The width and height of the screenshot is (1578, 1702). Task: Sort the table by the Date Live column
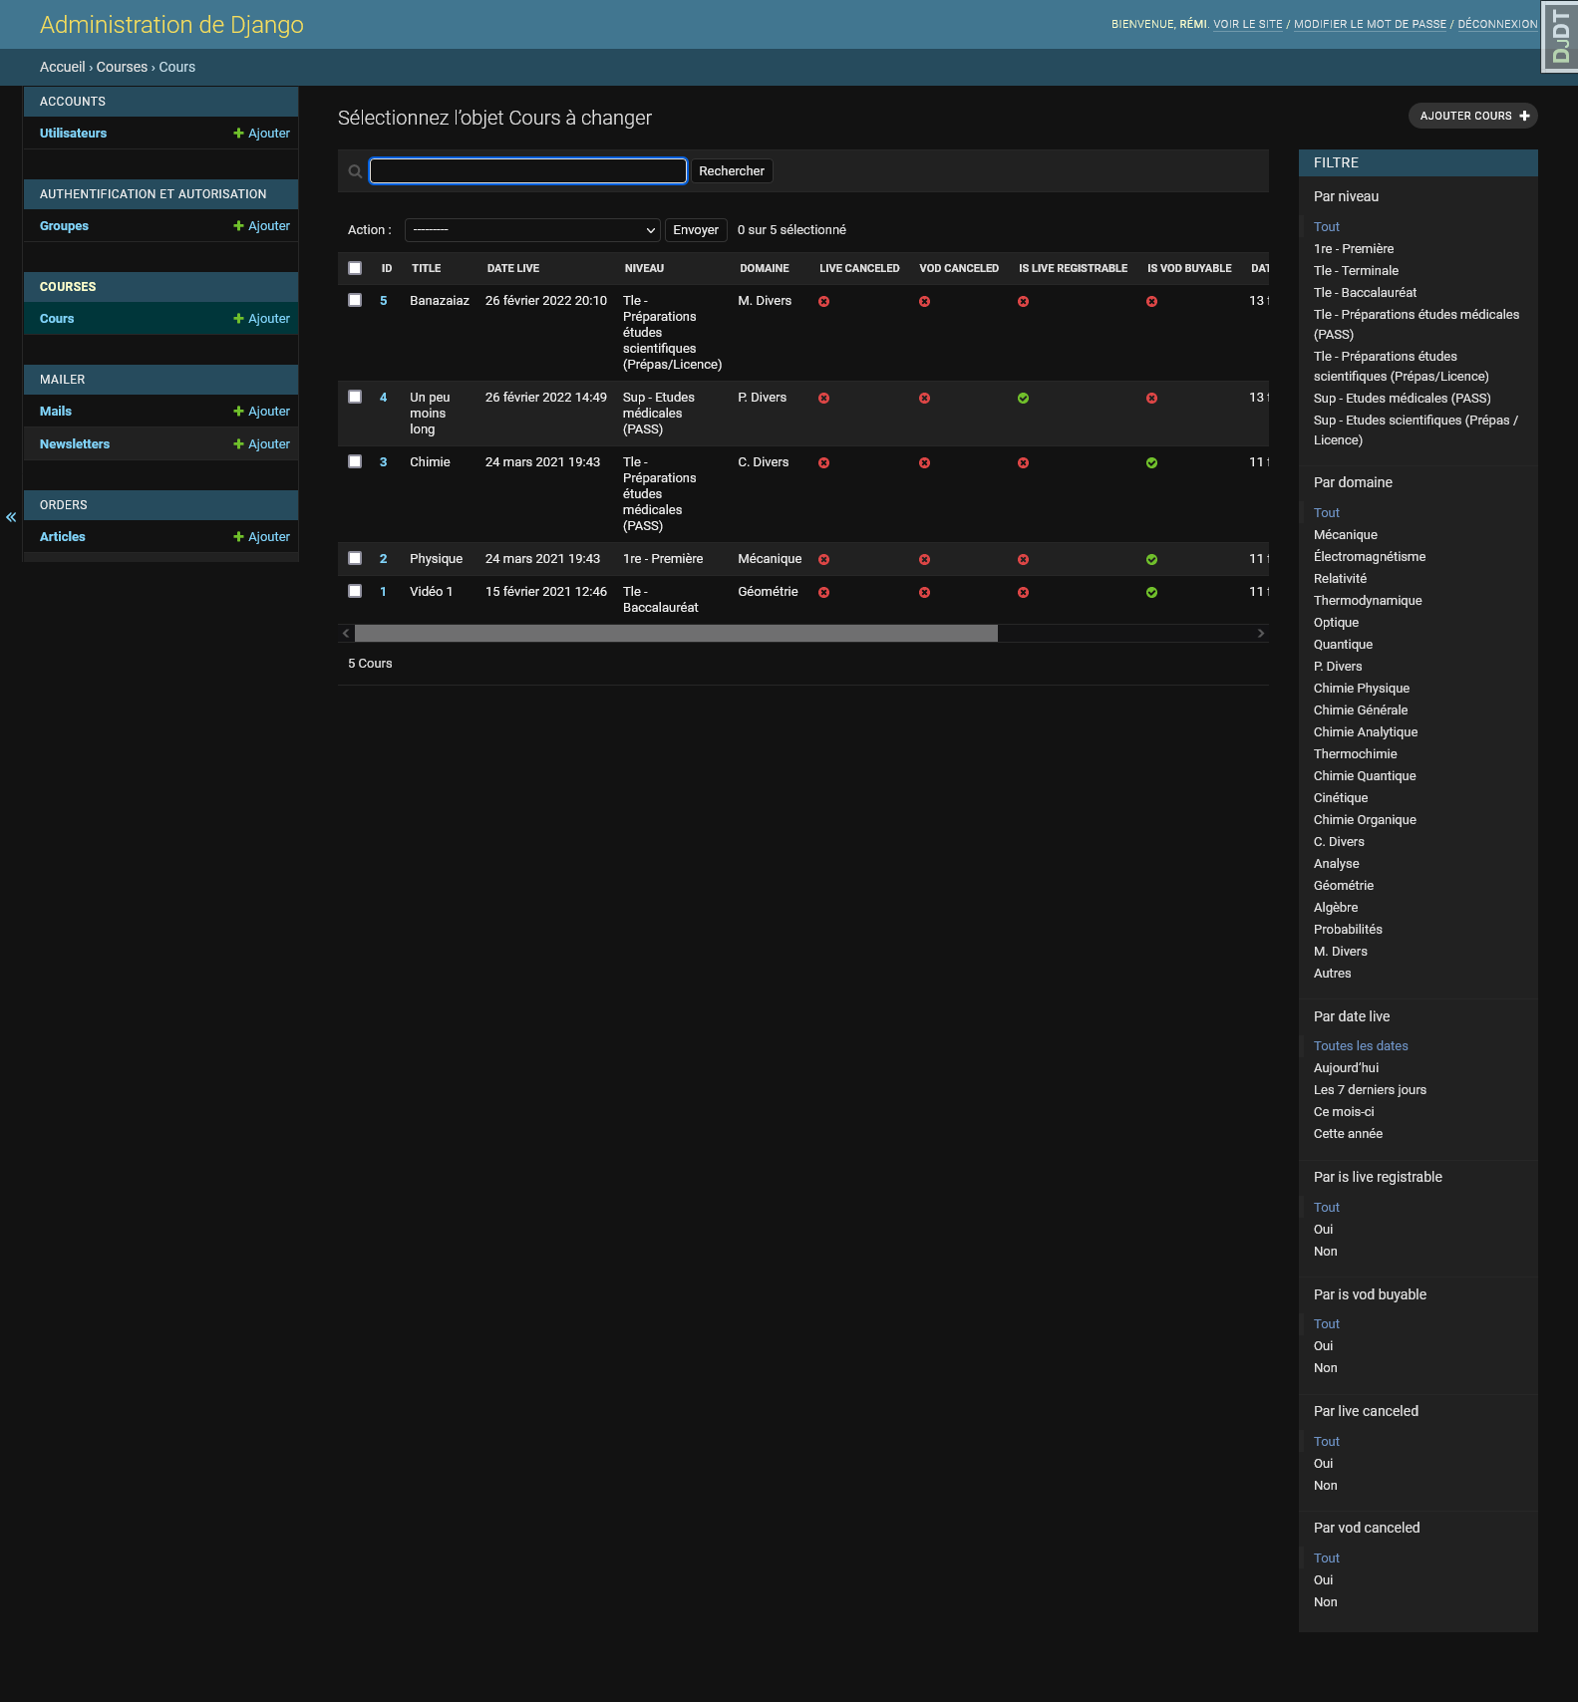coord(512,268)
